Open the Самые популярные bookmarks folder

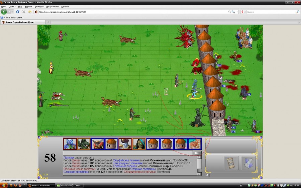(12, 17)
